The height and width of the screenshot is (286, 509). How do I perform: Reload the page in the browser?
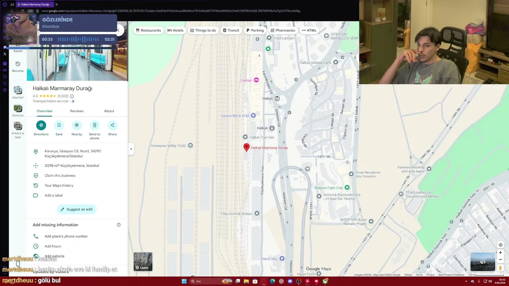click(22, 11)
